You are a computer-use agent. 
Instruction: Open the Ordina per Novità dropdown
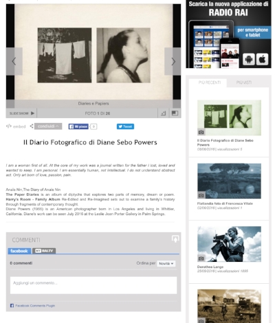[x=166, y=263]
